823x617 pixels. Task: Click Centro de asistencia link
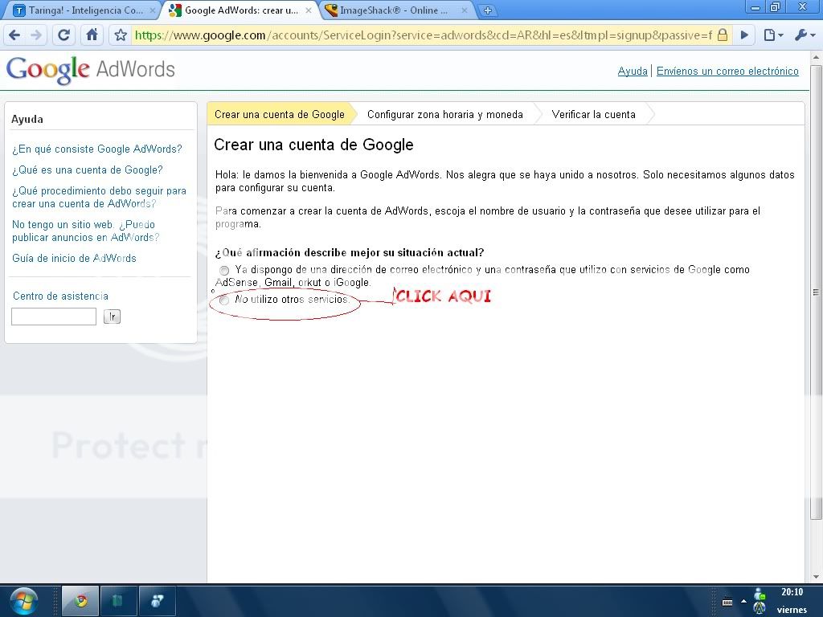61,296
